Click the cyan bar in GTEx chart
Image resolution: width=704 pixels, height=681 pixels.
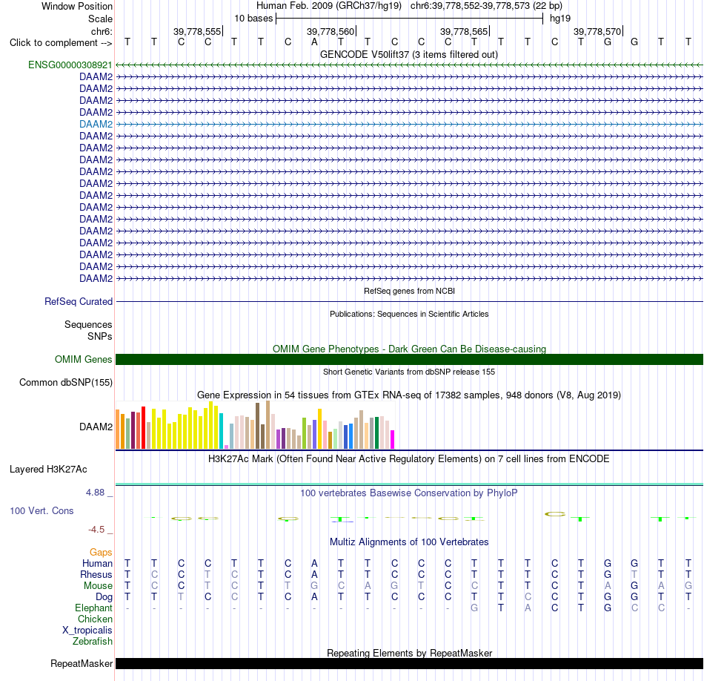(221, 431)
